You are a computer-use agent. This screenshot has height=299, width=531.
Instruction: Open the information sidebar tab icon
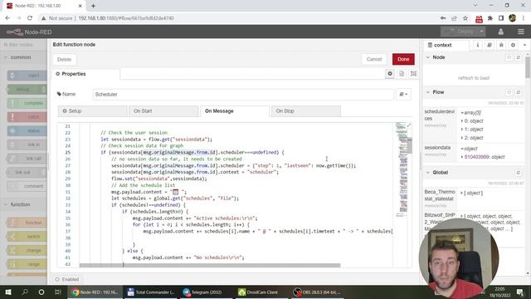tap(478, 45)
